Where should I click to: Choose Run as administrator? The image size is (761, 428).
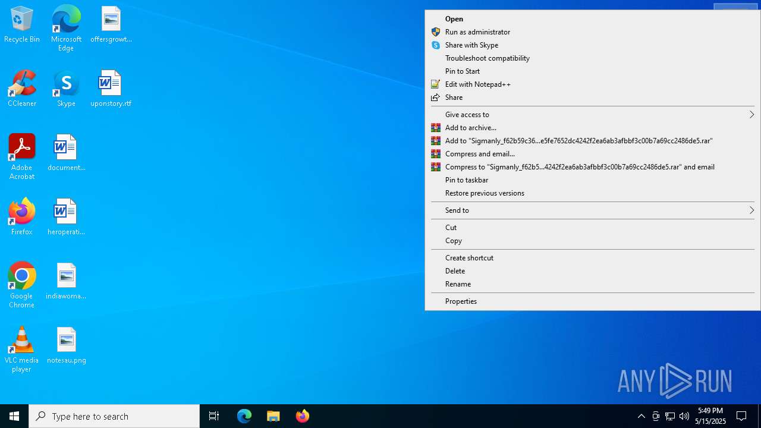593,32
